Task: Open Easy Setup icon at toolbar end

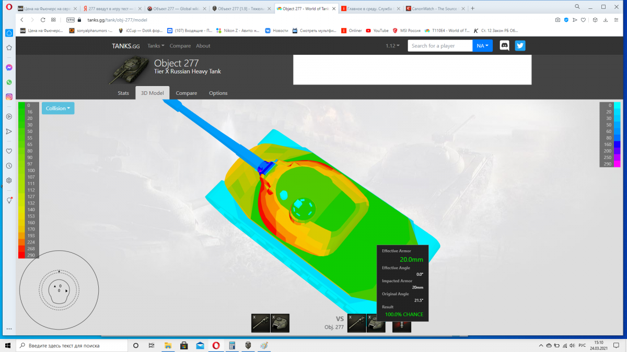Action: (617, 20)
